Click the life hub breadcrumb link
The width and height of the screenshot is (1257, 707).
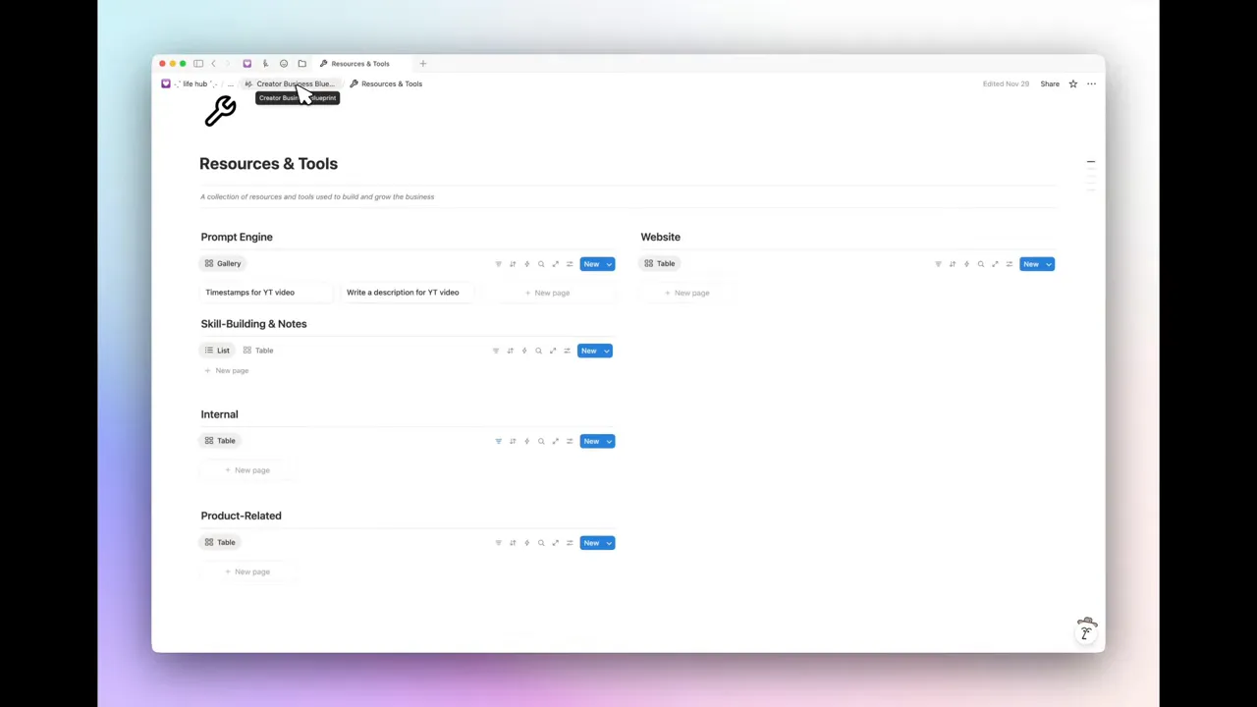194,83
